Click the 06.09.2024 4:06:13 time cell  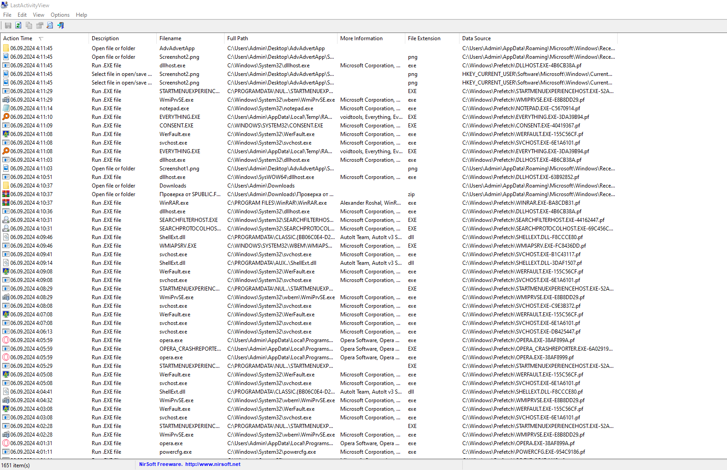pos(31,332)
